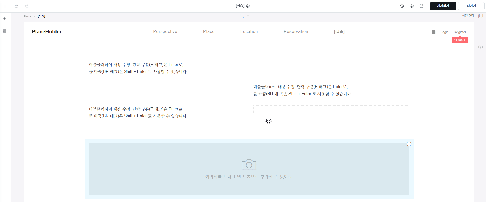Click the 상단 편집 header edit label
Viewport: 486px width, 202px height.
click(468, 16)
